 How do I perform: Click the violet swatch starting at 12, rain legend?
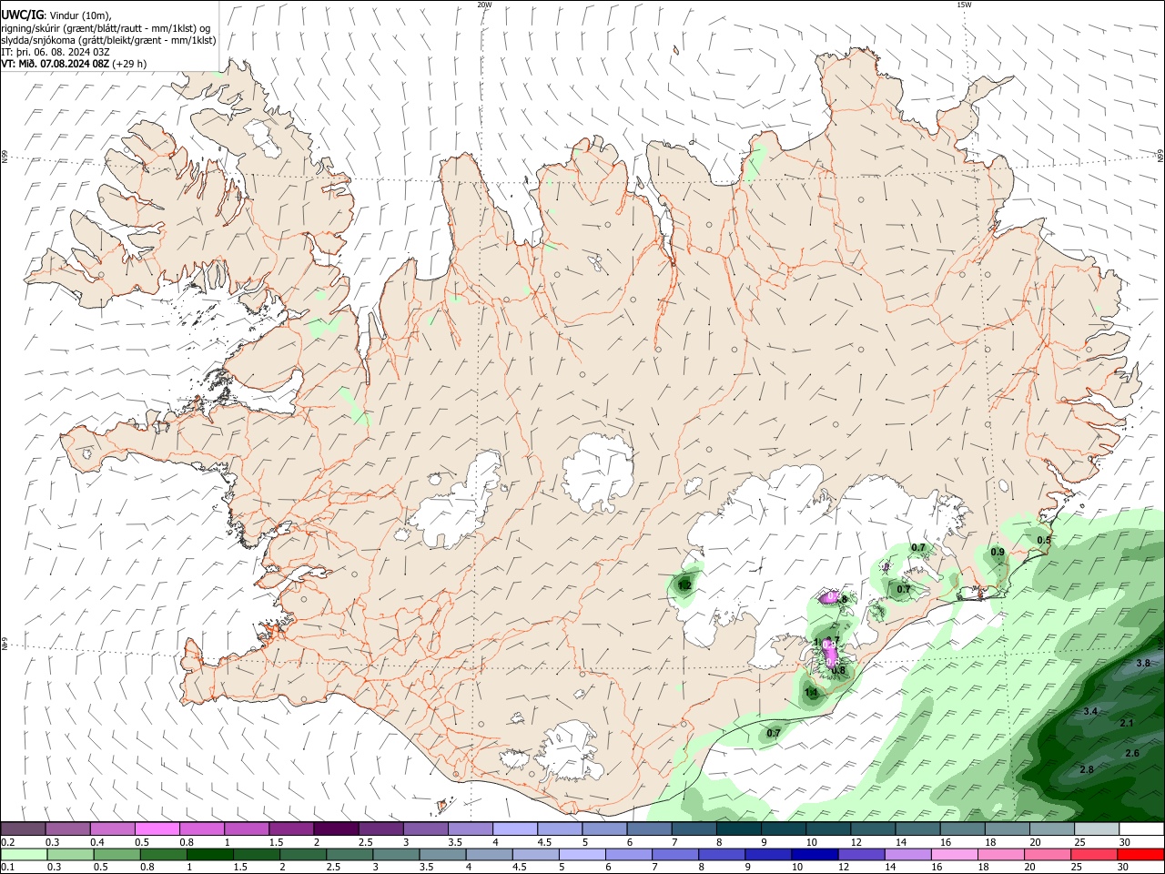point(862,854)
